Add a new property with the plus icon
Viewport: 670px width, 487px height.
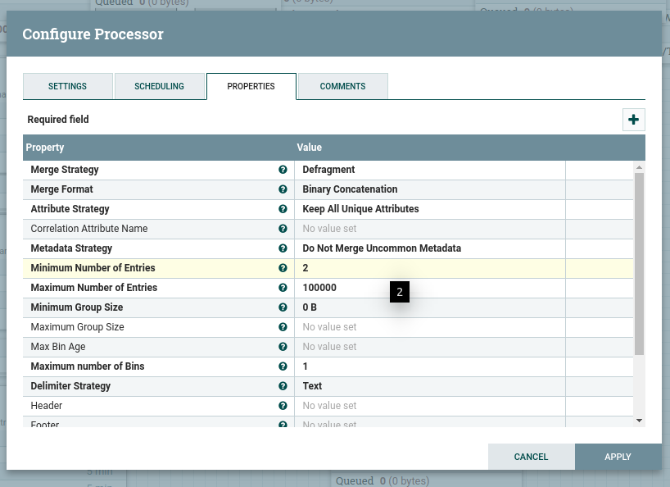tap(633, 119)
